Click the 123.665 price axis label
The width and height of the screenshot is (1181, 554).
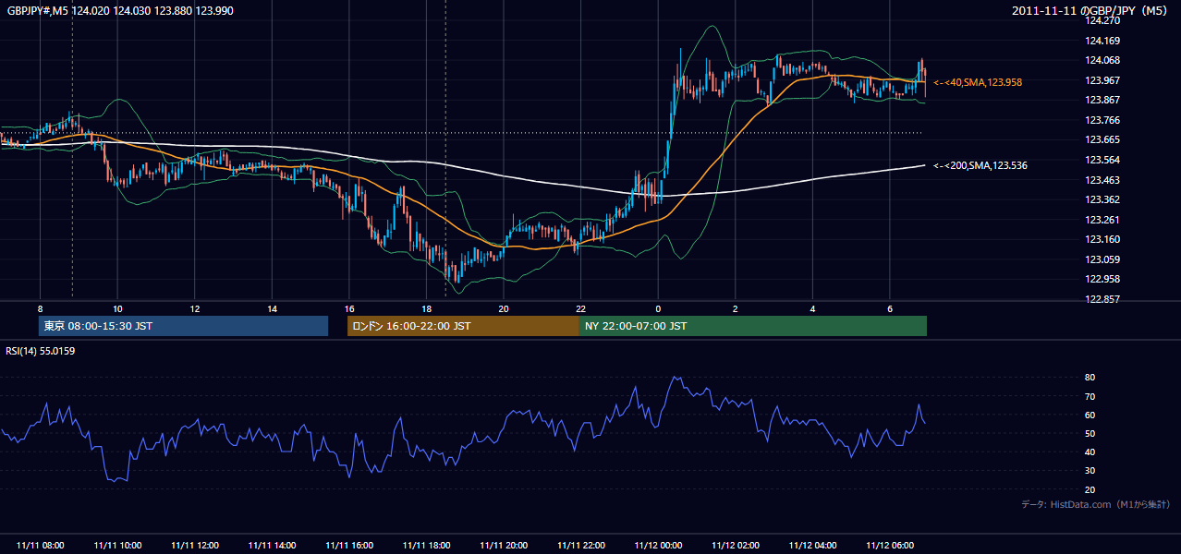[1102, 140]
